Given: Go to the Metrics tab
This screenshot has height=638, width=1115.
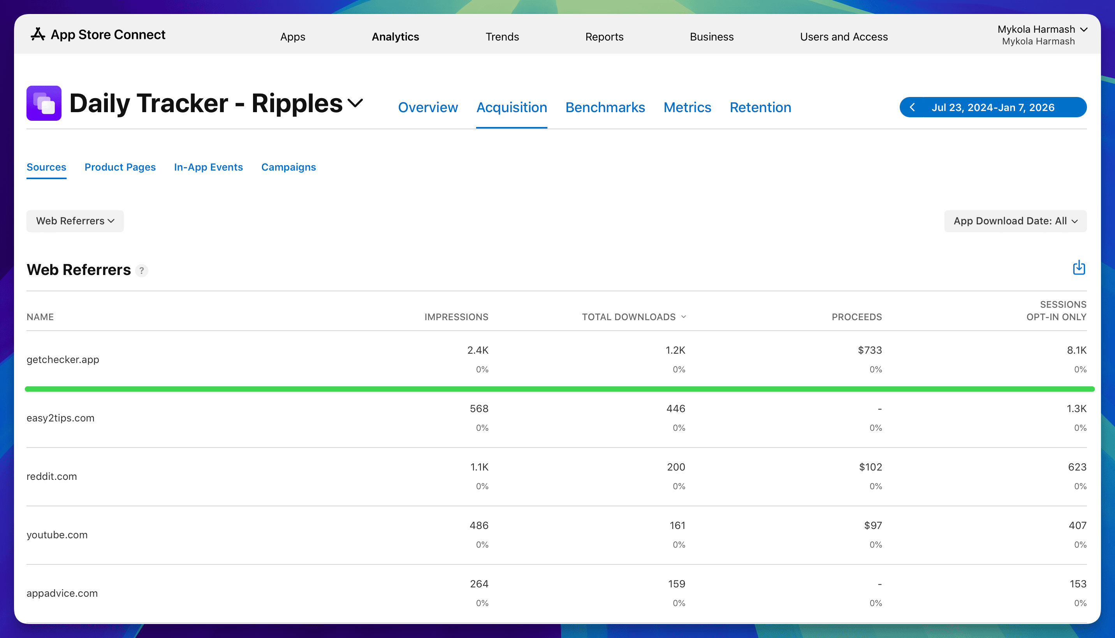Looking at the screenshot, I should click(687, 108).
